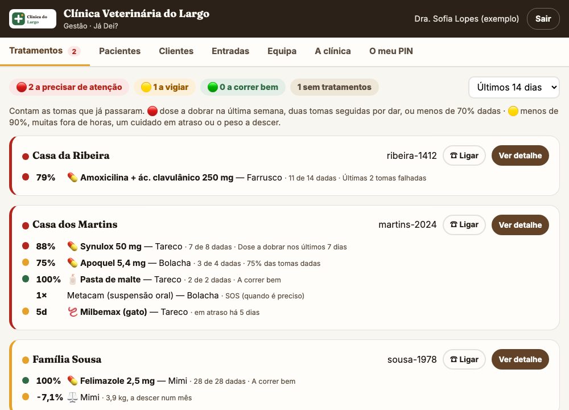Click the green dot next to Pasta de malte 100%
Image resolution: width=569 pixels, height=410 pixels.
click(26, 278)
